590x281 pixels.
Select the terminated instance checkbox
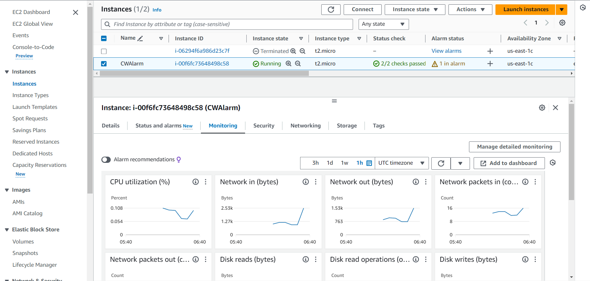click(104, 51)
